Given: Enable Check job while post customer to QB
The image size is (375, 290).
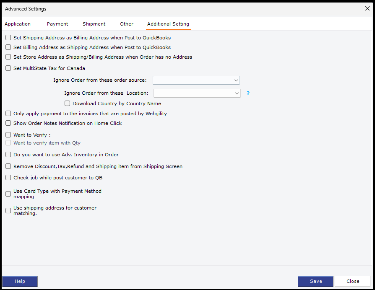Looking at the screenshot, I should pos(8,178).
